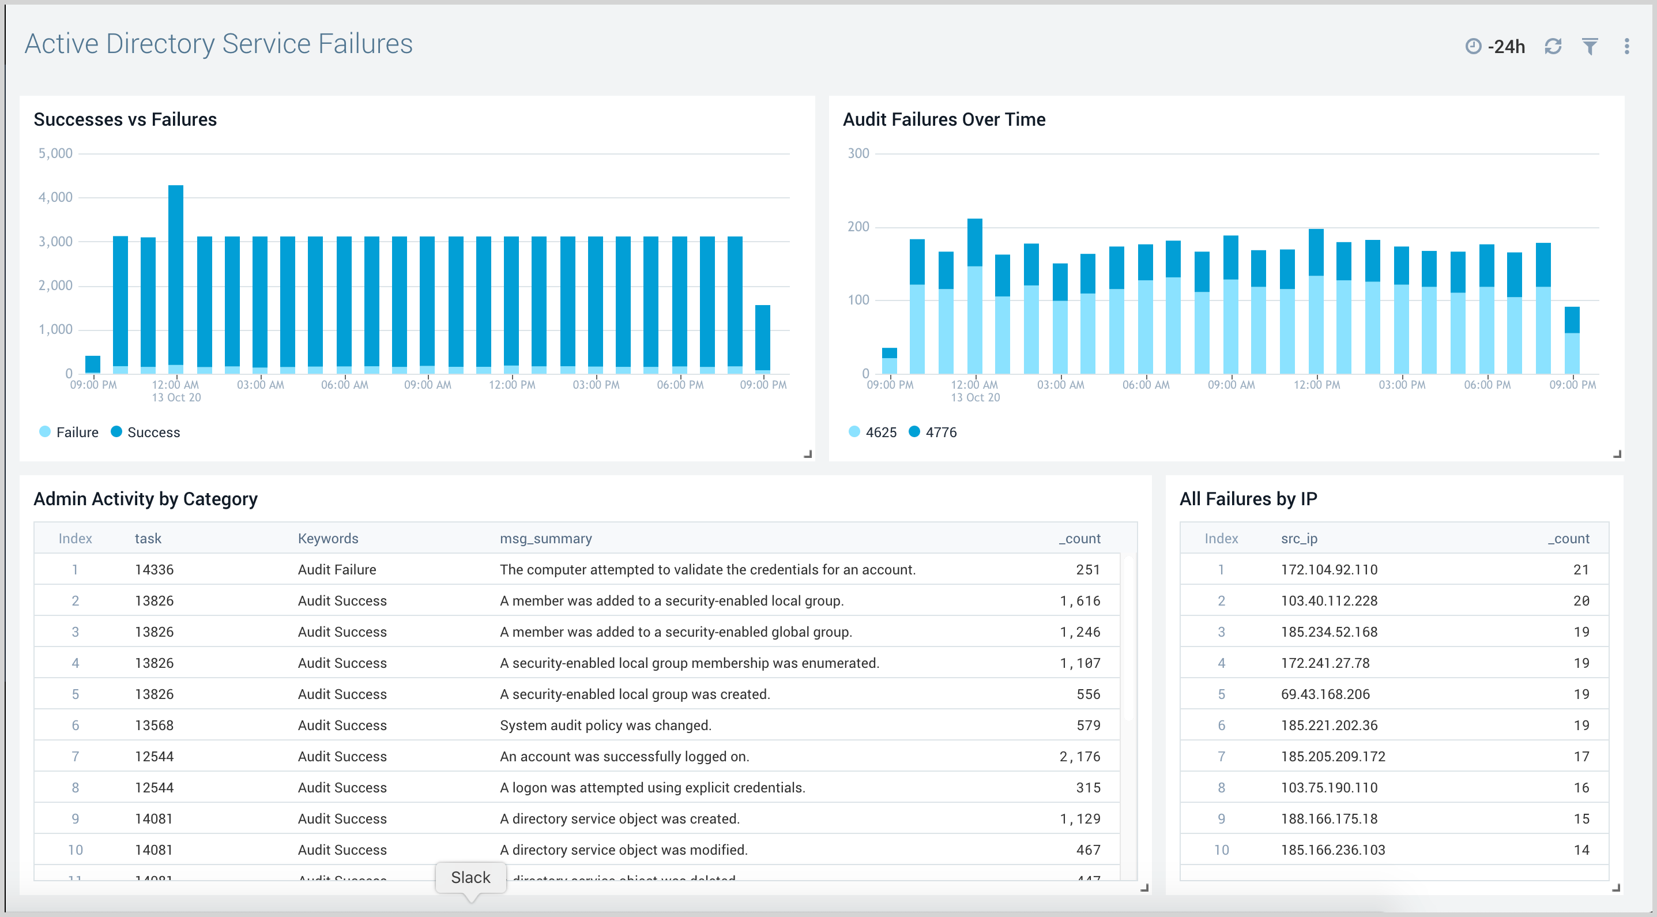Open the more actions kebab menu
Image resolution: width=1657 pixels, height=917 pixels.
point(1628,46)
